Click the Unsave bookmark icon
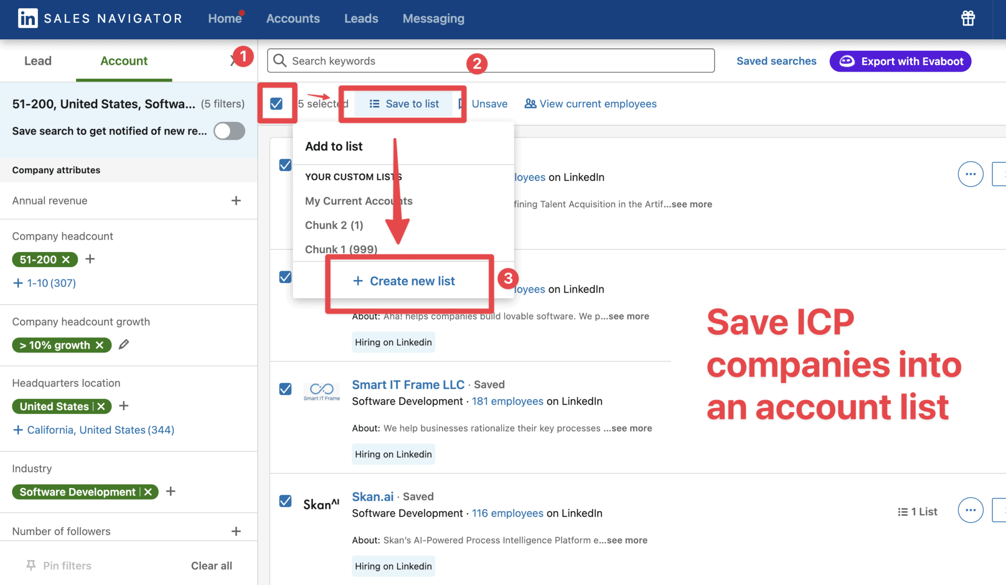1006x585 pixels. click(460, 104)
